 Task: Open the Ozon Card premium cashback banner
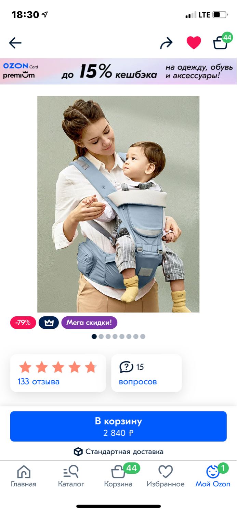click(x=118, y=71)
